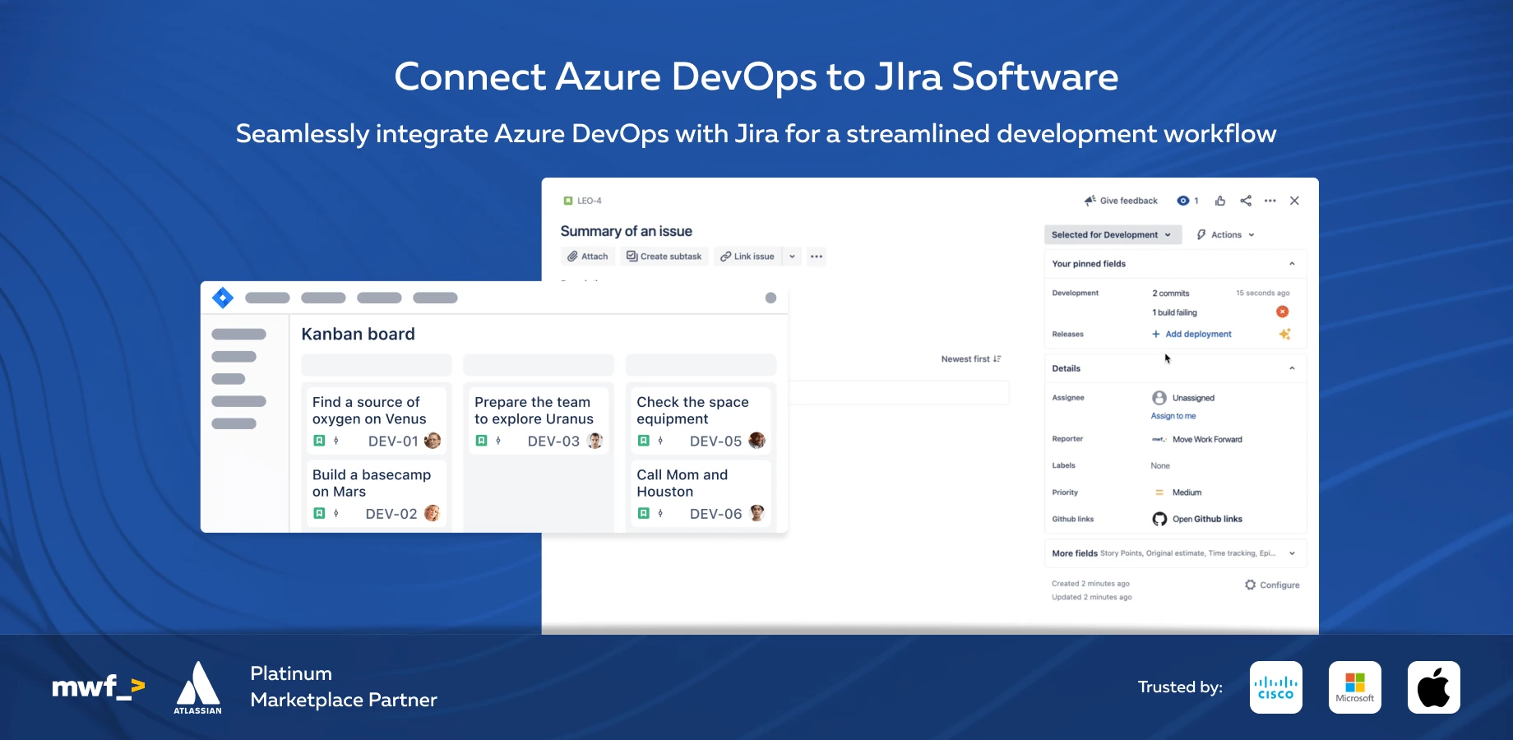The image size is (1513, 740).
Task: Collapse the Your pinned fields section
Action: 1290,263
